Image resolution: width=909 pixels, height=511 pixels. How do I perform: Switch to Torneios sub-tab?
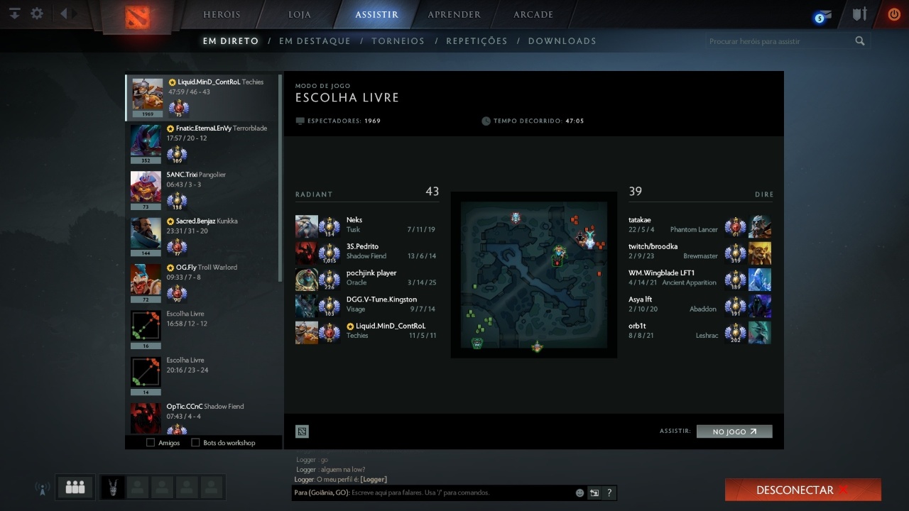point(398,41)
